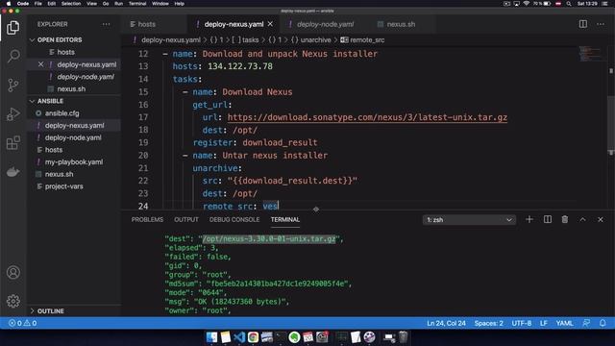The width and height of the screenshot is (615, 346).
Task: Go to line via Ln 24, Col 24
Action: point(446,323)
